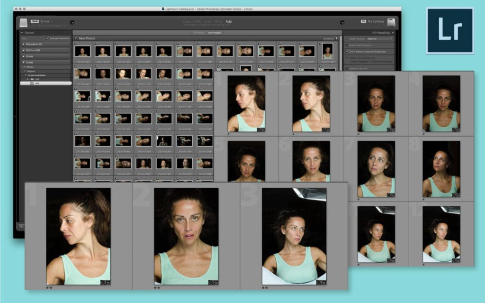Collapse the File Handling panel

[x=393, y=33]
